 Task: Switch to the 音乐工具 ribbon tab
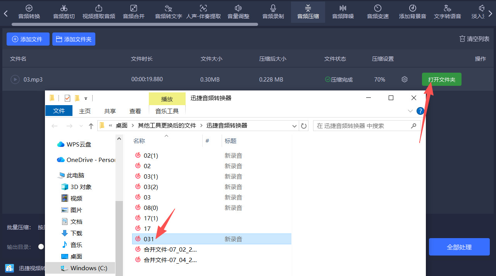click(x=167, y=111)
